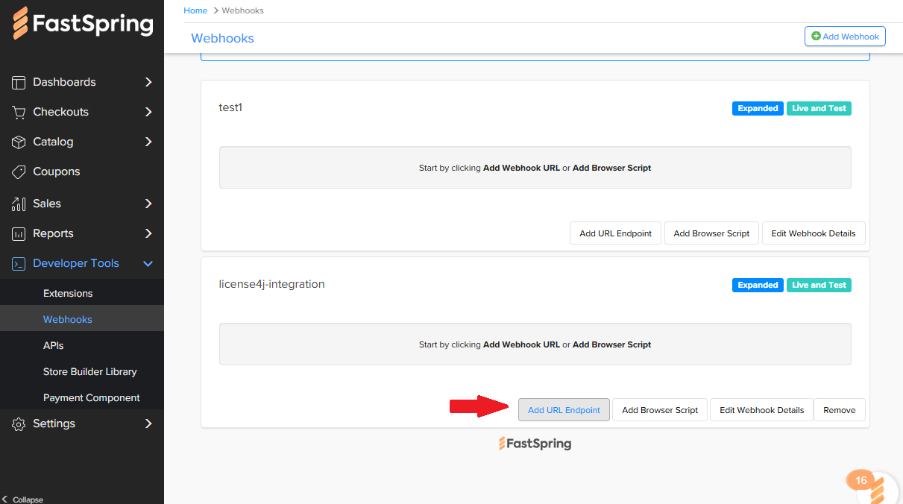Viewport: 903px width, 504px height.
Task: Click placeholder message in license4j-integration card
Action: [x=535, y=344]
